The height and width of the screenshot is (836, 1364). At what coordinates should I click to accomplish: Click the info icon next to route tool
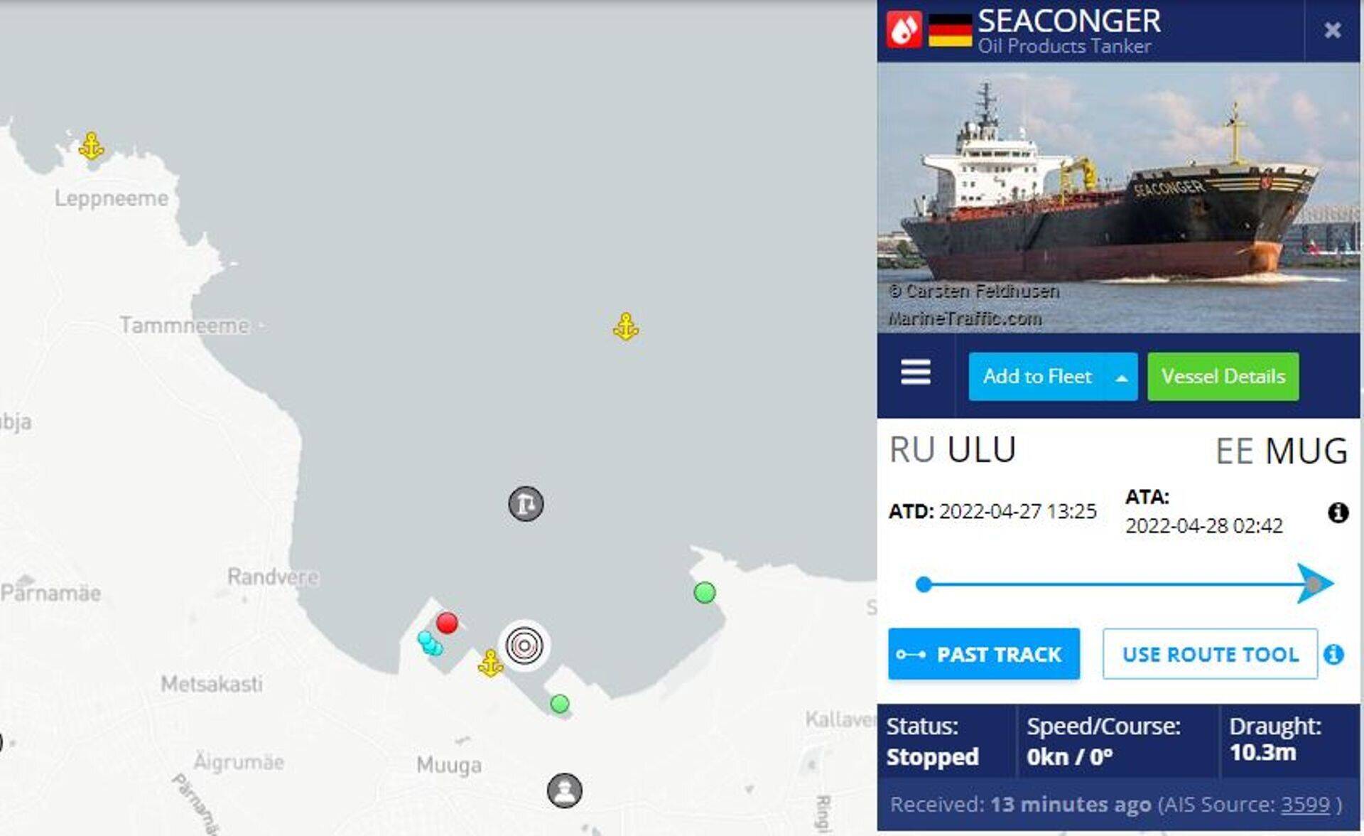pyautogui.click(x=1334, y=654)
